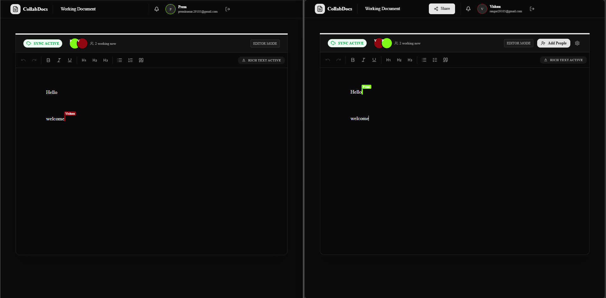Apply Heading 3 in the right (Vishnu) editor
606x298 pixels.
[x=410, y=60]
